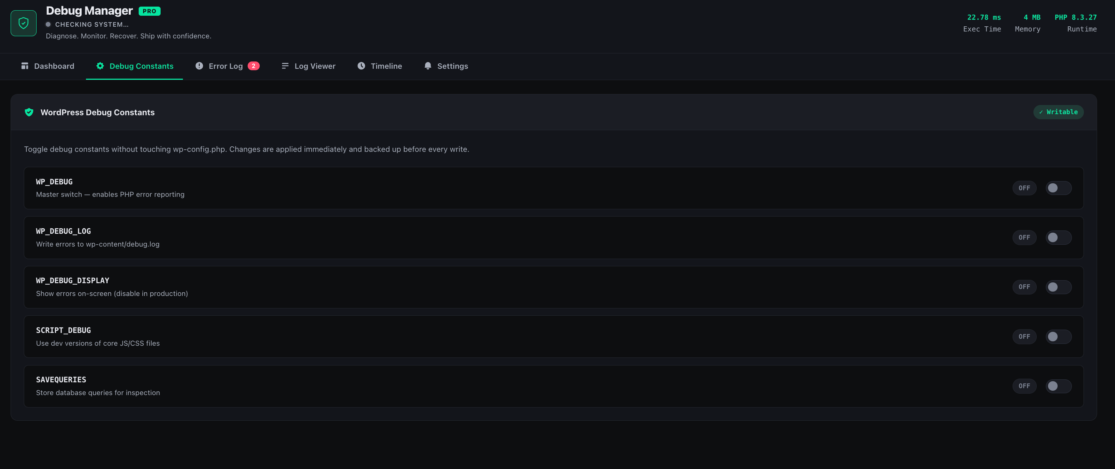Click the 'Diagnose. Monitor. Recover.' tagline
Viewport: 1115px width, 469px height.
[128, 36]
